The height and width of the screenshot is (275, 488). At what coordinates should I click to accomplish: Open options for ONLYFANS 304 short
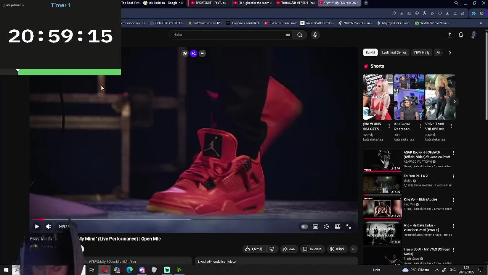[x=389, y=126]
